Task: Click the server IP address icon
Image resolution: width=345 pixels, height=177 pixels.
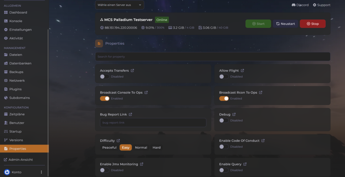Action: click(102, 28)
